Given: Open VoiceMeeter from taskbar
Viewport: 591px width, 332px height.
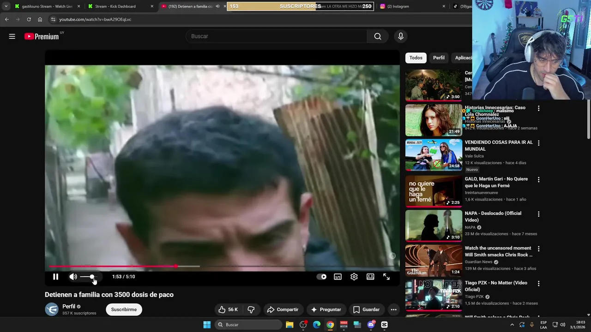Looking at the screenshot, I should (344, 325).
